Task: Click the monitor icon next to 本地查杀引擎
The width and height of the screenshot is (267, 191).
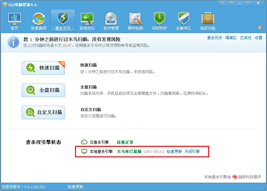Action: click(x=84, y=151)
